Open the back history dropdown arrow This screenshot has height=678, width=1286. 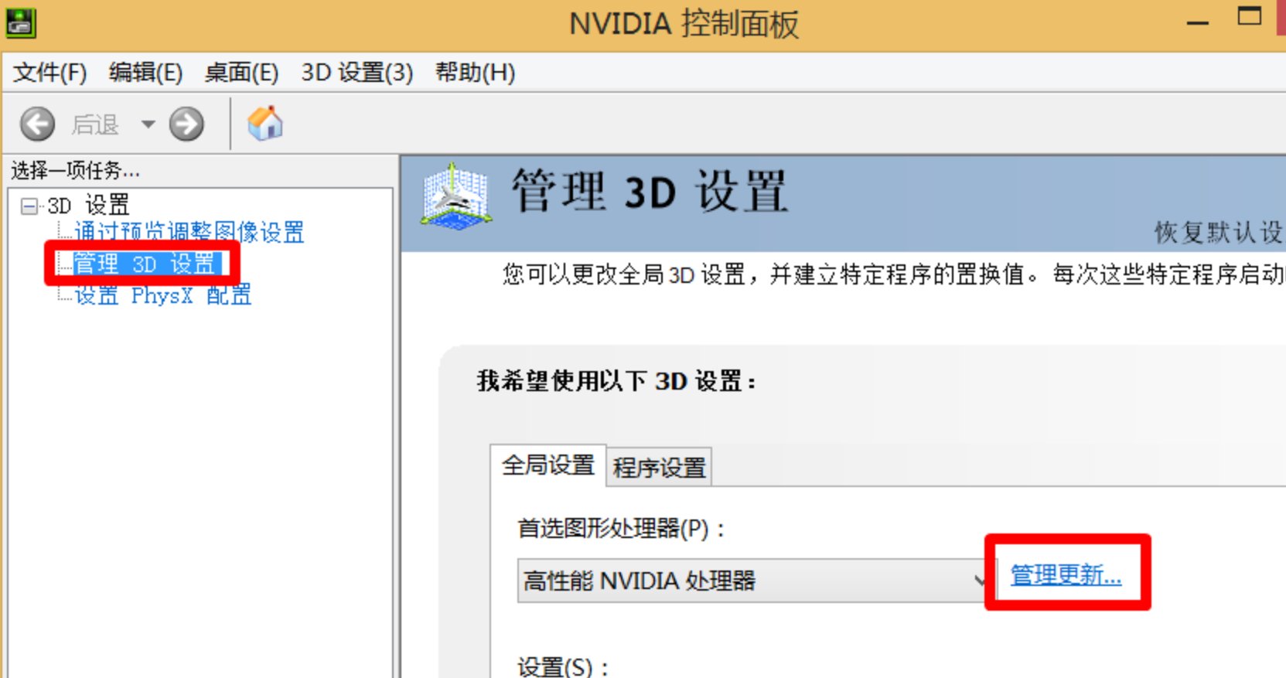click(x=148, y=124)
